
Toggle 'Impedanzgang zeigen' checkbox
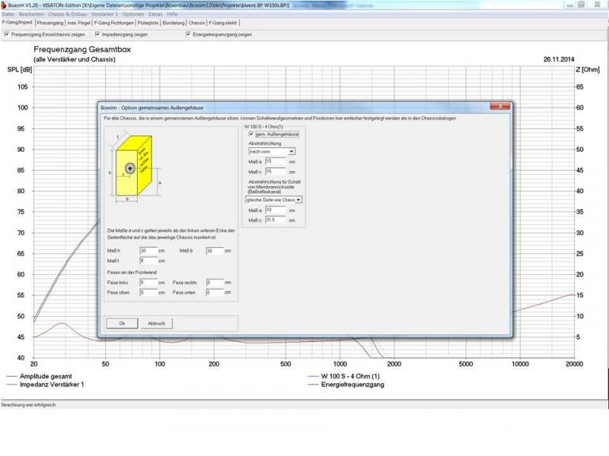pyautogui.click(x=97, y=33)
